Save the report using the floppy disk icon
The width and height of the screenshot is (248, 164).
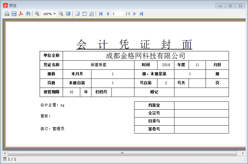pos(14,14)
